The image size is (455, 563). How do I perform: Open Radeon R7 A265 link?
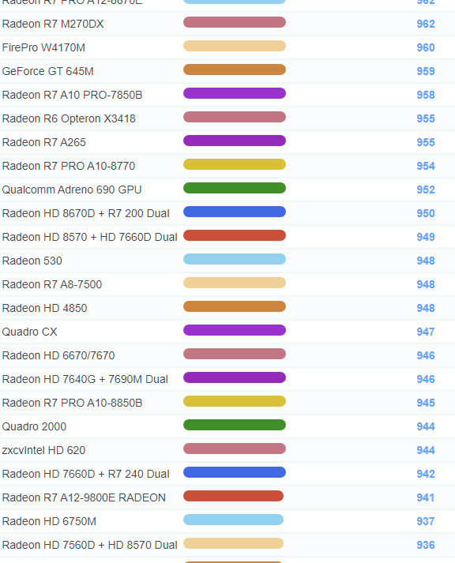43,142
